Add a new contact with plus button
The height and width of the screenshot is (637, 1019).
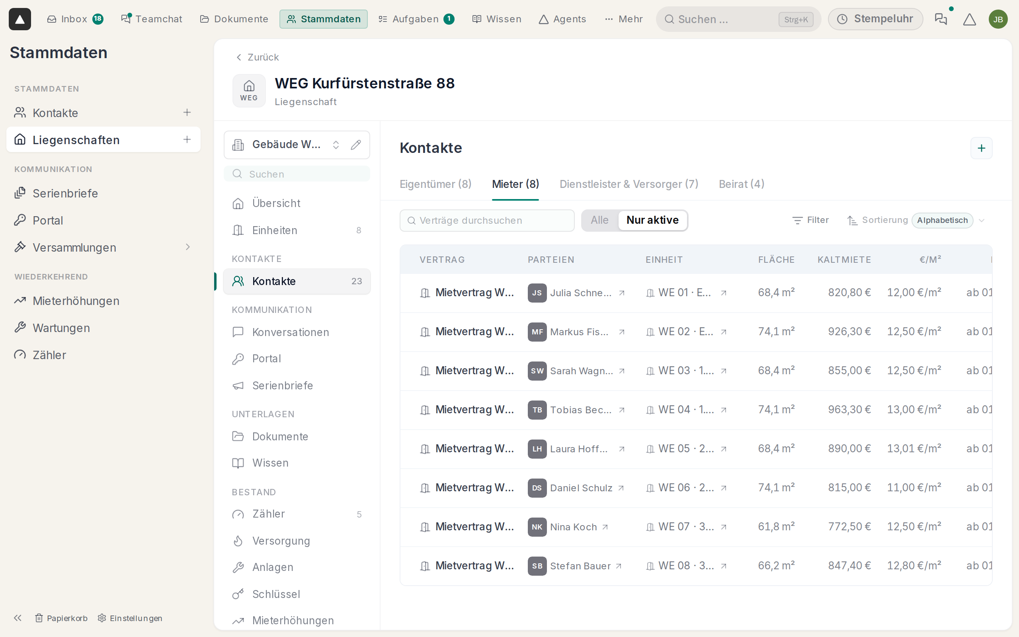tap(981, 148)
